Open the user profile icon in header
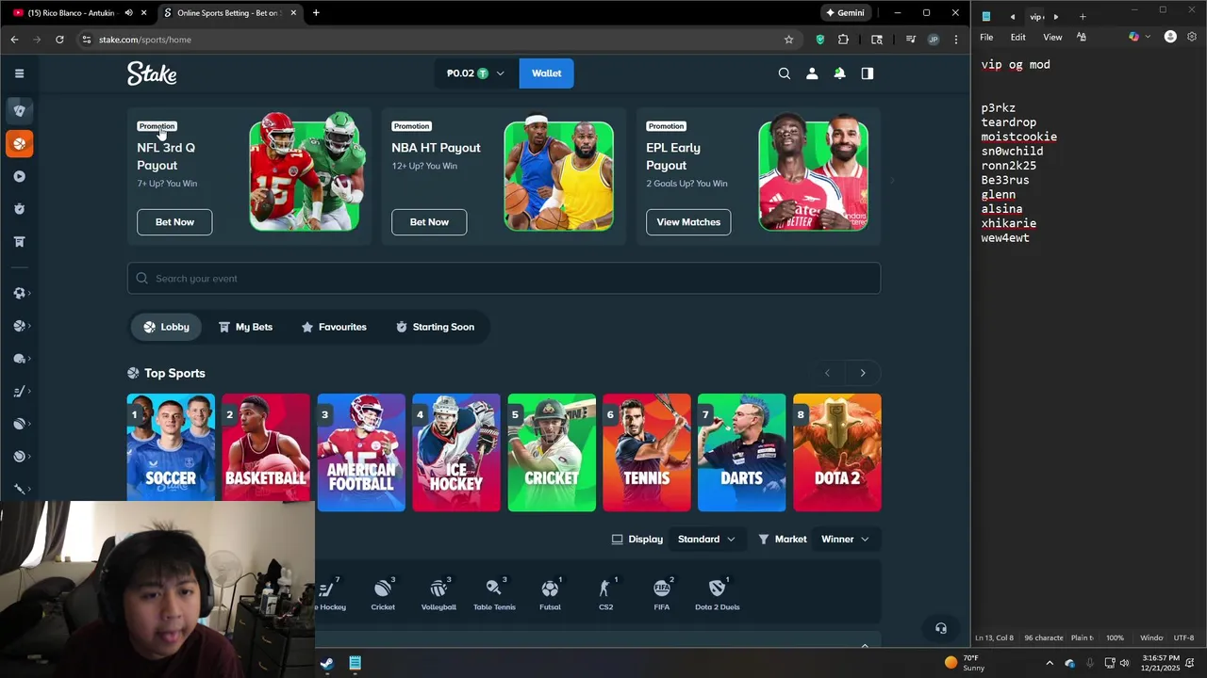 [x=812, y=73]
